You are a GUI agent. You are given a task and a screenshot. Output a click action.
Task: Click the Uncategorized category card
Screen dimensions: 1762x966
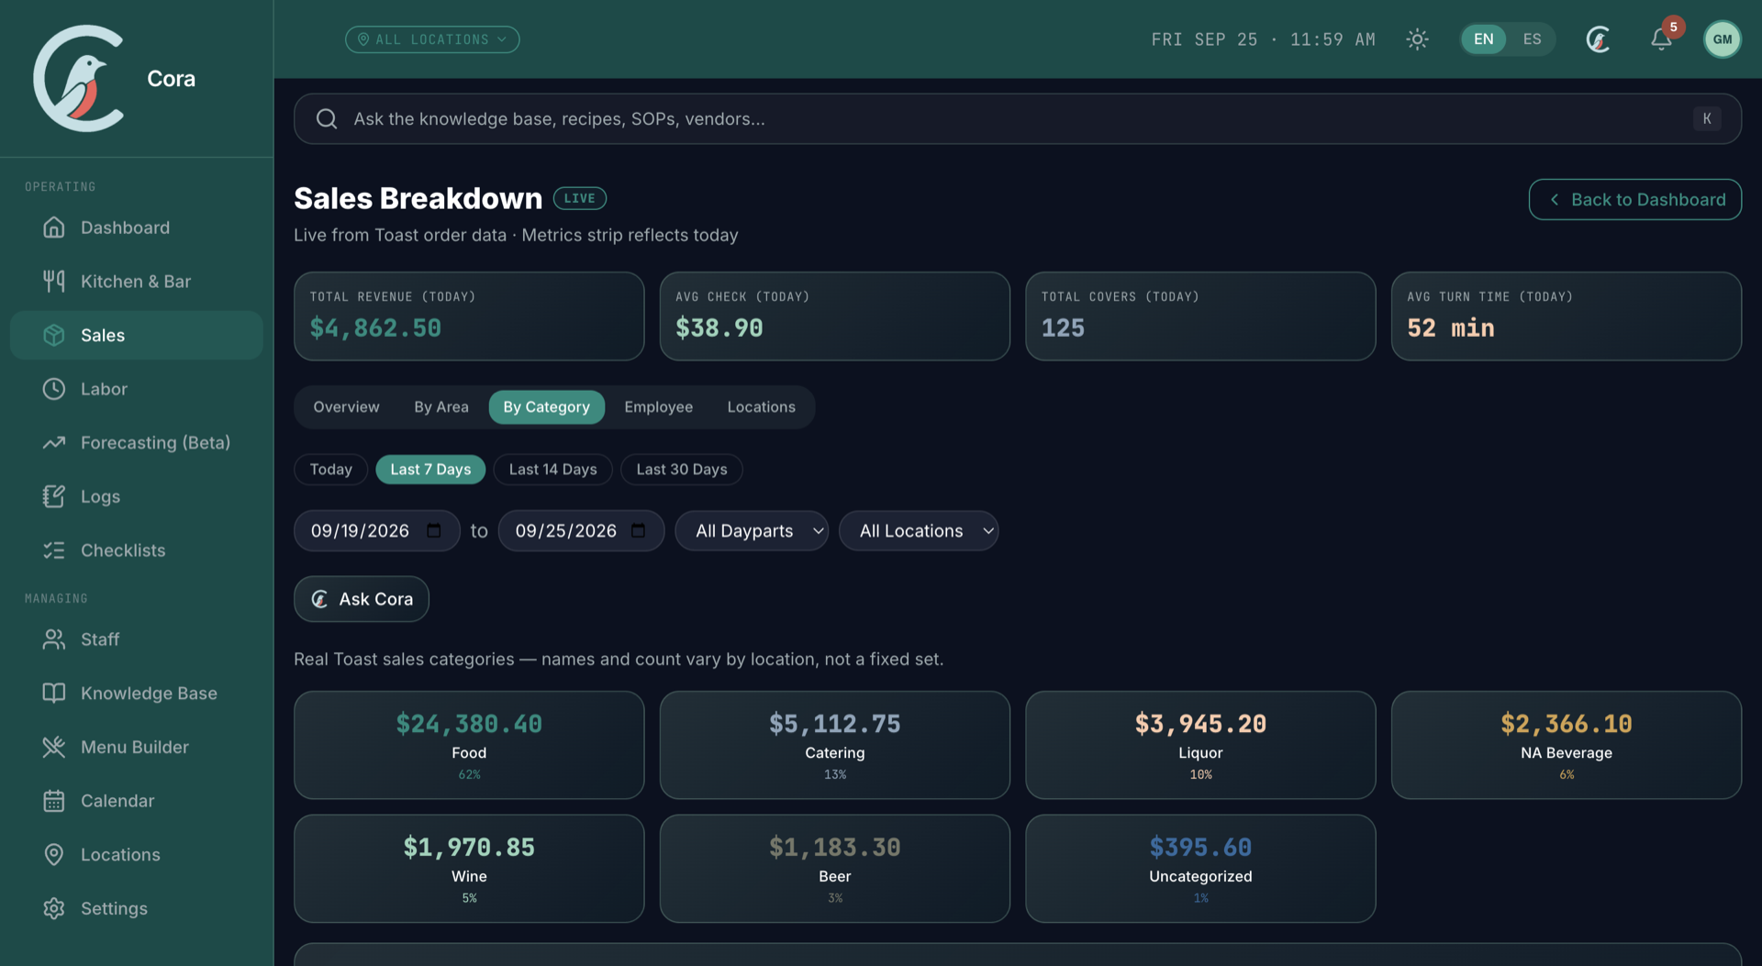pyautogui.click(x=1200, y=869)
